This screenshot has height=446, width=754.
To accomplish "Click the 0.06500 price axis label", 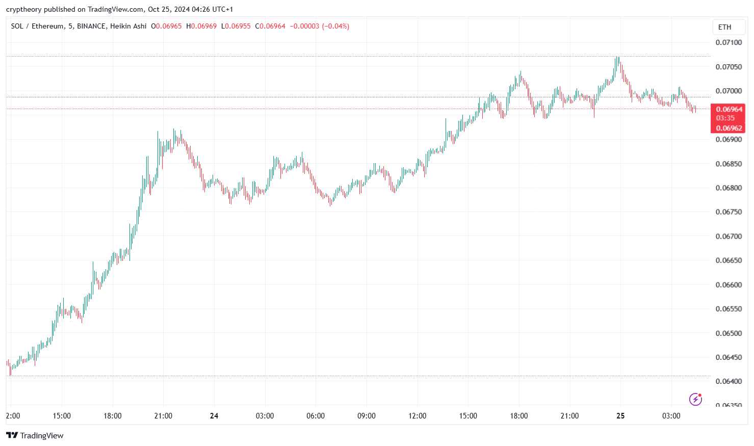I will point(729,333).
